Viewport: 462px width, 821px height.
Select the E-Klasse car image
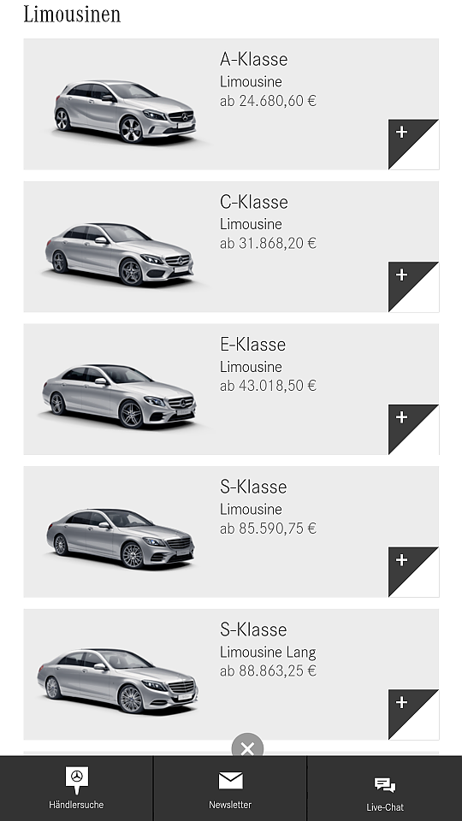coord(119,396)
